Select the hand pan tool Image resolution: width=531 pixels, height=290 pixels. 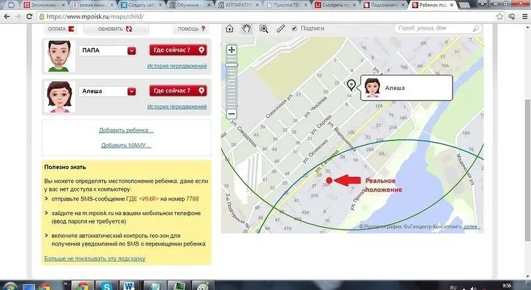[246, 28]
